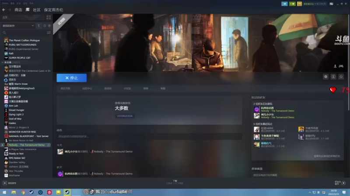Select the activity post input field

click(x=149, y=136)
